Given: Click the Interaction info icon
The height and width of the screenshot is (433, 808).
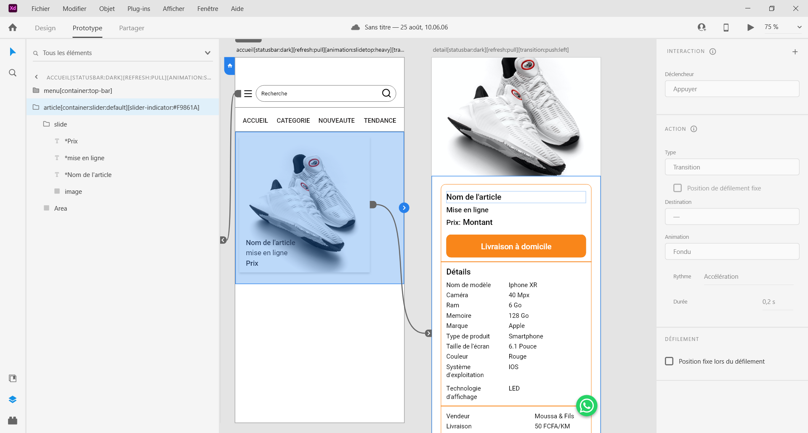Looking at the screenshot, I should pyautogui.click(x=712, y=51).
